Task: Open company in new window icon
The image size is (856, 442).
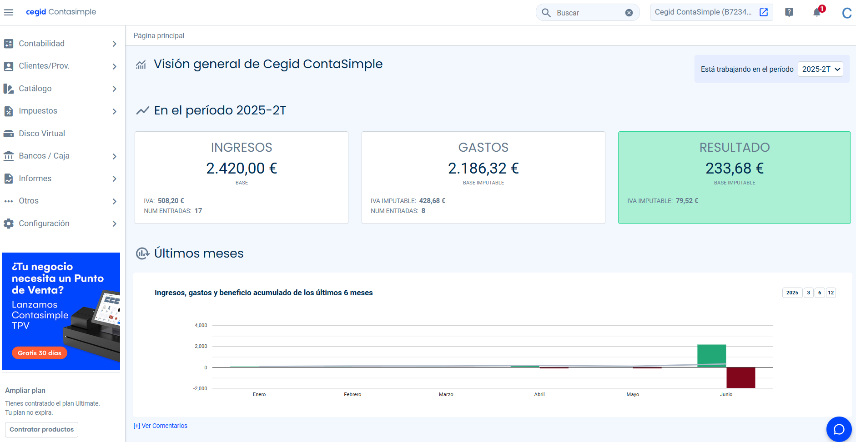Action: [764, 12]
